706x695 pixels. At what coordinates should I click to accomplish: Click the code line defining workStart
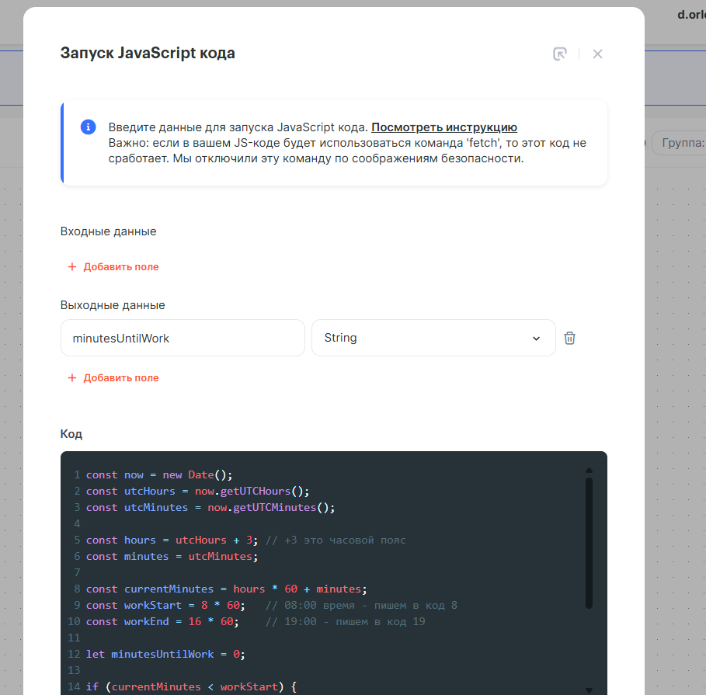(x=165, y=605)
